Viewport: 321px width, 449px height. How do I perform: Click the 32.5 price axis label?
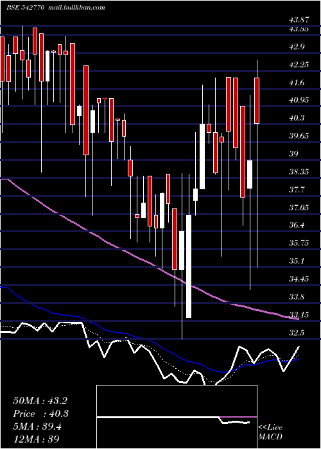(297, 333)
